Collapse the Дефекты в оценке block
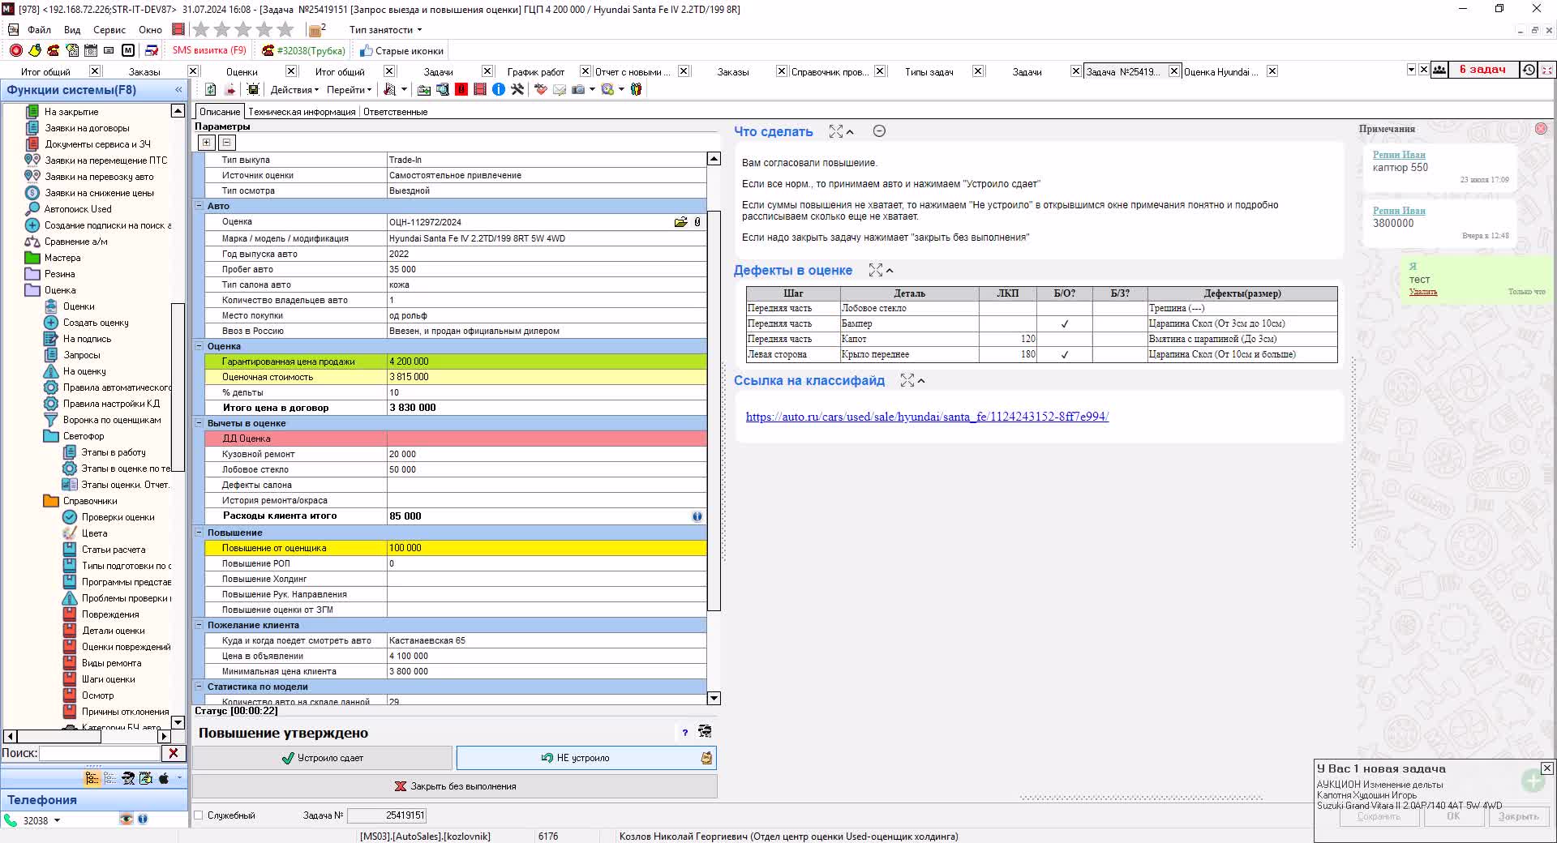1557x843 pixels. (890, 271)
